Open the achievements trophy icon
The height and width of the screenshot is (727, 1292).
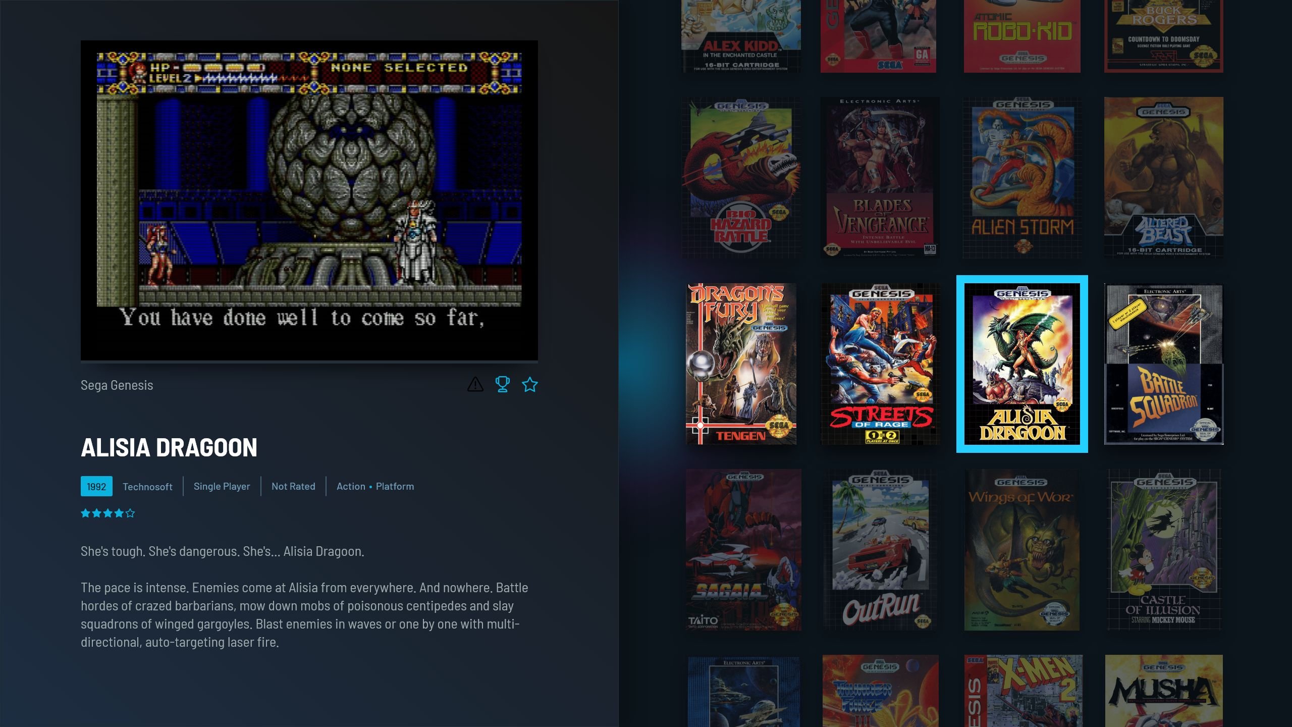(x=503, y=385)
